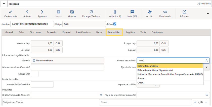
Task: Choose Dólar estadounidense (Siguiente día) option
Action: point(170,70)
